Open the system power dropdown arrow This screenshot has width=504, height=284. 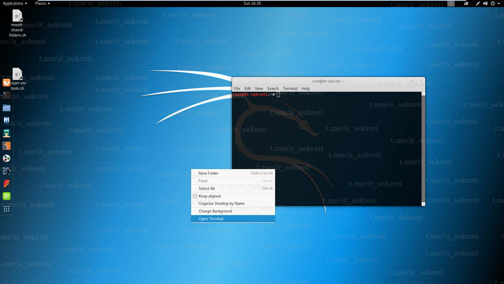(498, 3)
